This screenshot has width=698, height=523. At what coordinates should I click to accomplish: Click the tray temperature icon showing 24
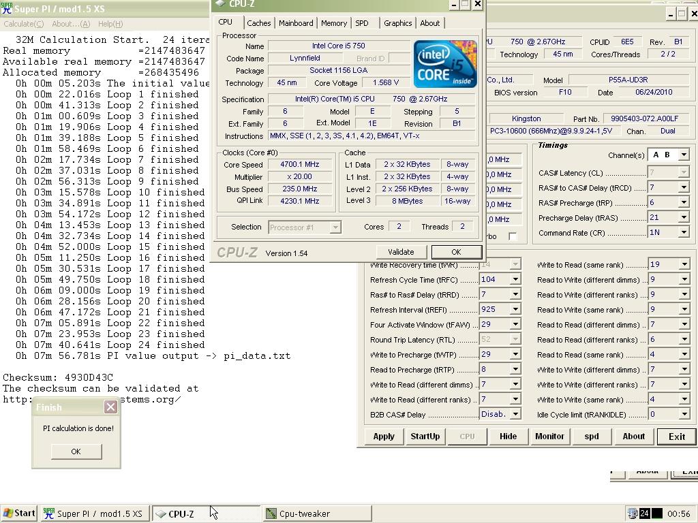(645, 513)
